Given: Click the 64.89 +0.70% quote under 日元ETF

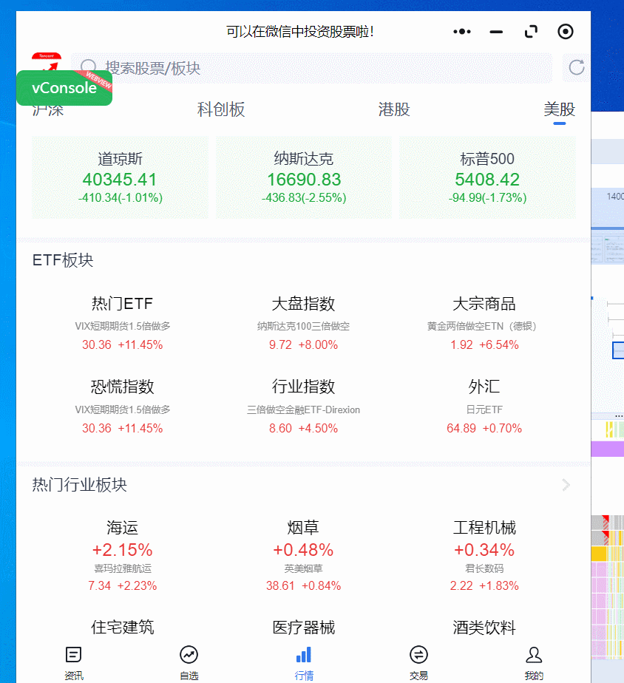Looking at the screenshot, I should tap(484, 428).
